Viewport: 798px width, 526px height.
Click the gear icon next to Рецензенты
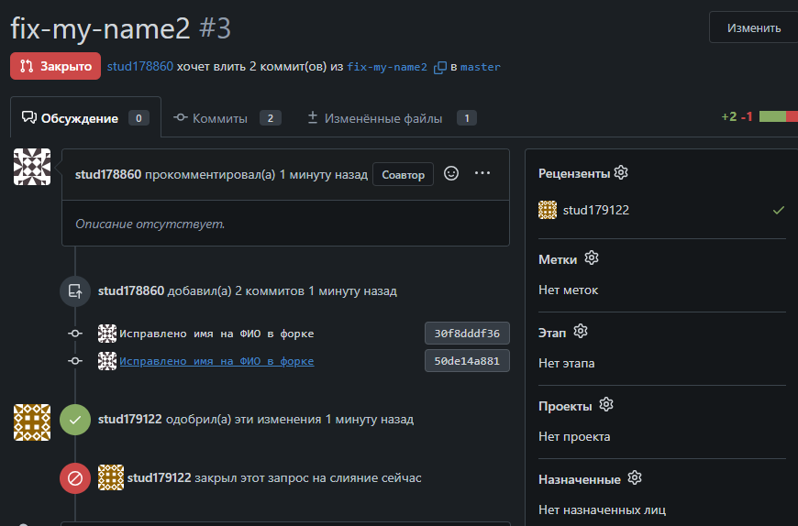621,173
